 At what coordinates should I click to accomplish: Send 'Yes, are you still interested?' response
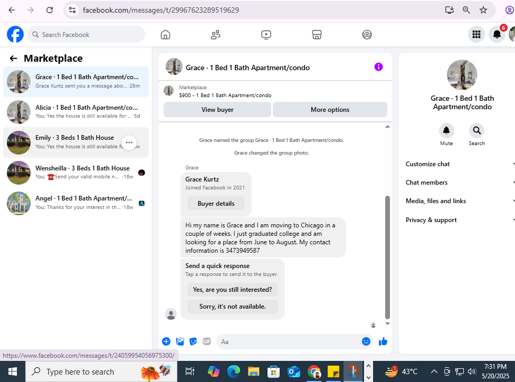pyautogui.click(x=232, y=290)
